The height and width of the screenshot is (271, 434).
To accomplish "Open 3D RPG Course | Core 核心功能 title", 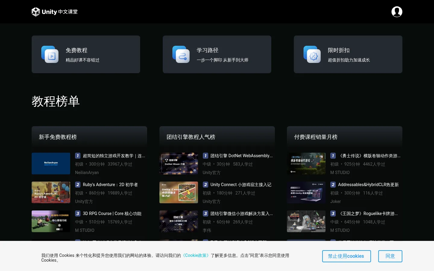I will [112, 213].
